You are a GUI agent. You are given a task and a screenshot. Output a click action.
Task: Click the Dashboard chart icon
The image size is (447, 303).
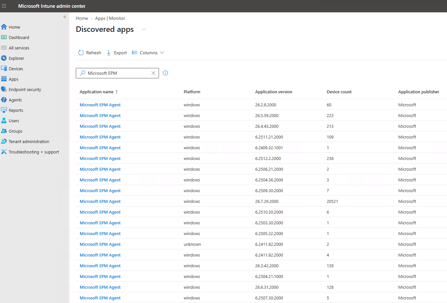(x=4, y=37)
